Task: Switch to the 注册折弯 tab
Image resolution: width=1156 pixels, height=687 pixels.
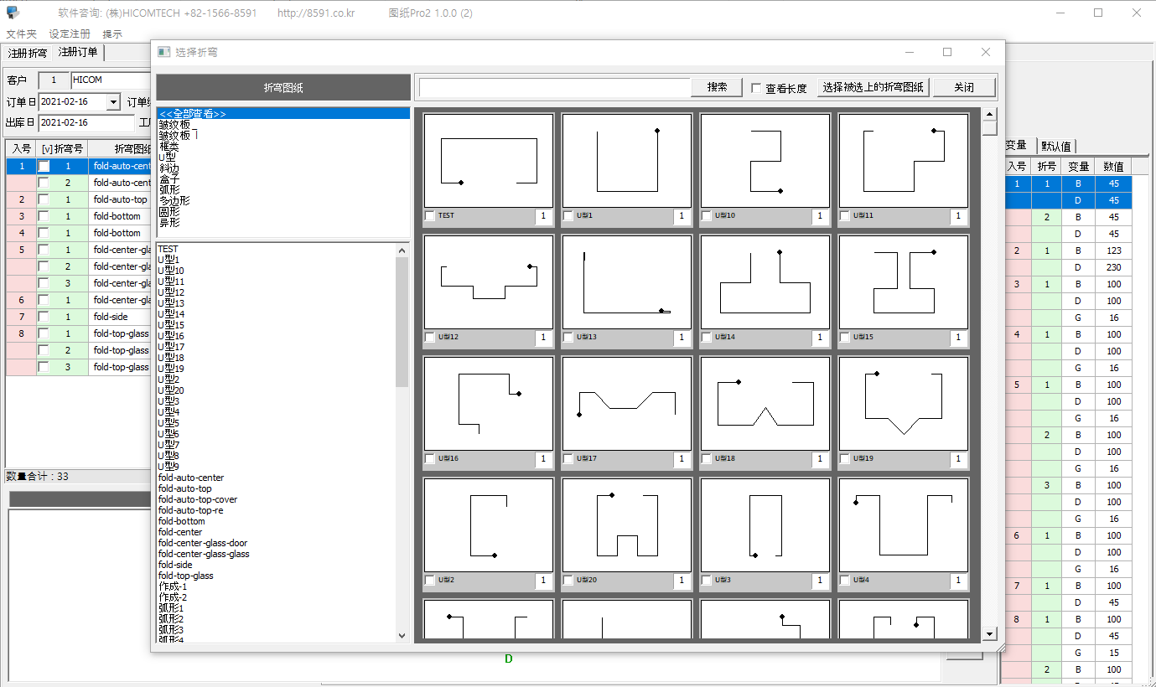Action: click(28, 54)
